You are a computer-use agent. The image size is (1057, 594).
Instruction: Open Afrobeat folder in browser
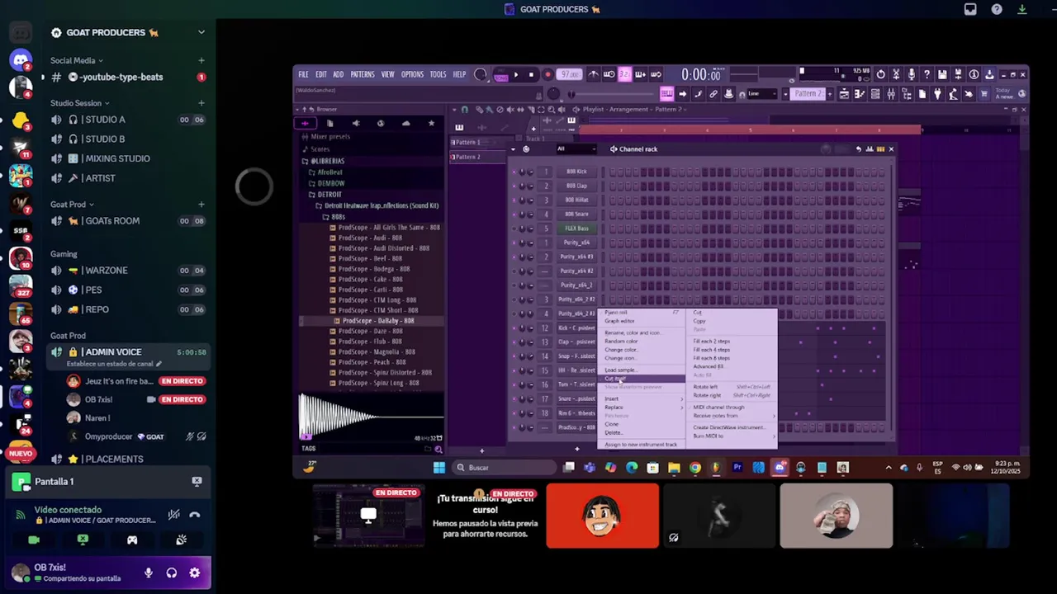coord(330,172)
